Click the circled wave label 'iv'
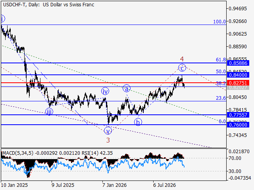 tap(105, 91)
